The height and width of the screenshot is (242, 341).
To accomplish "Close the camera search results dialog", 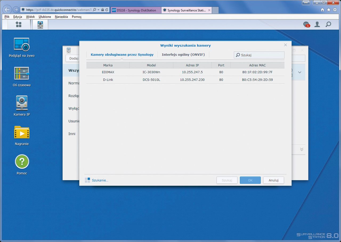I will point(285,45).
